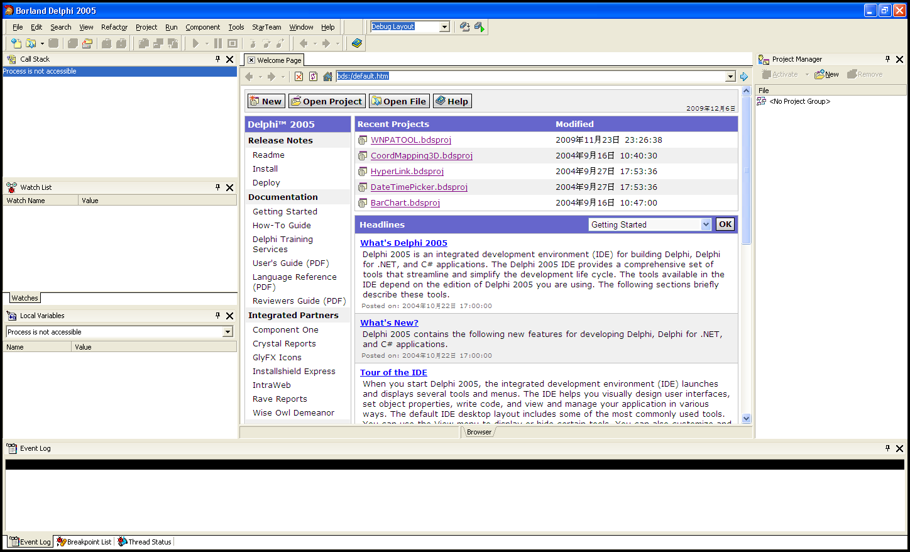Open the StarTeam menu

[x=266, y=27]
